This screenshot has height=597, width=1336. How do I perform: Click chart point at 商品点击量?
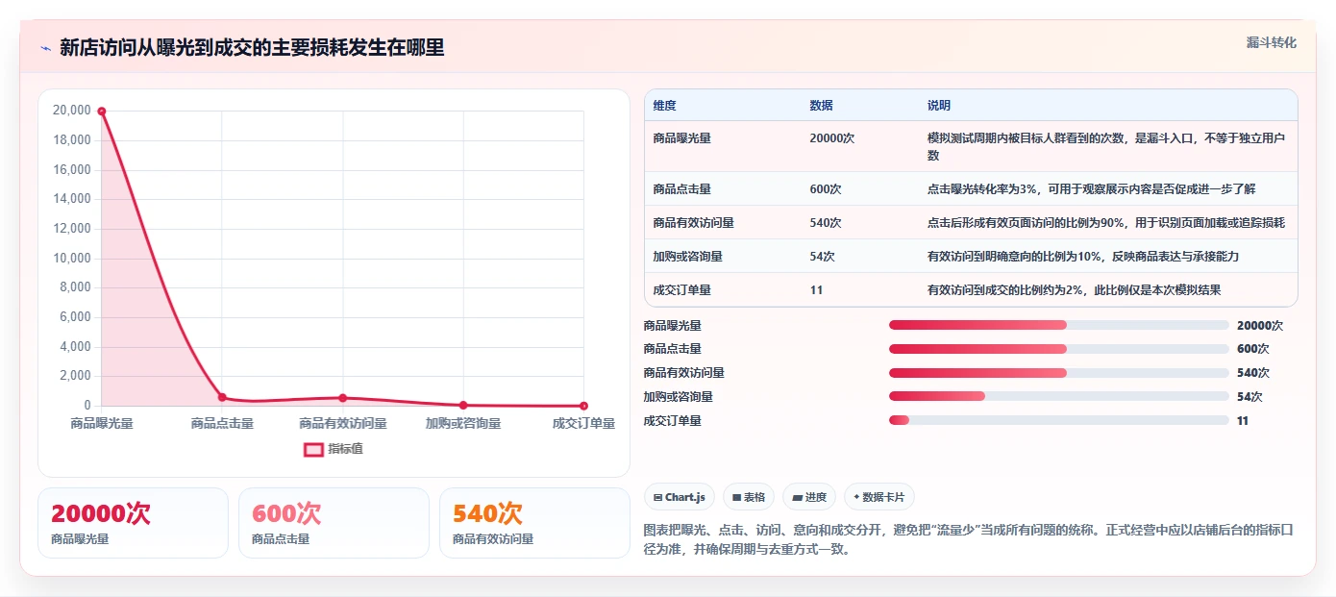pyautogui.click(x=222, y=397)
